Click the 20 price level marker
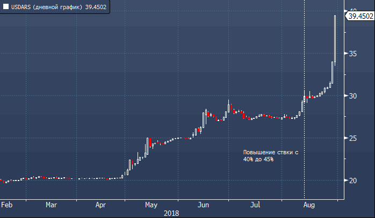 (353, 181)
